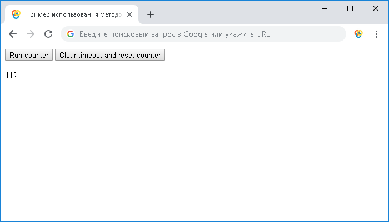The height and width of the screenshot is (222, 389).
Task: Reload the current page
Action: point(48,34)
